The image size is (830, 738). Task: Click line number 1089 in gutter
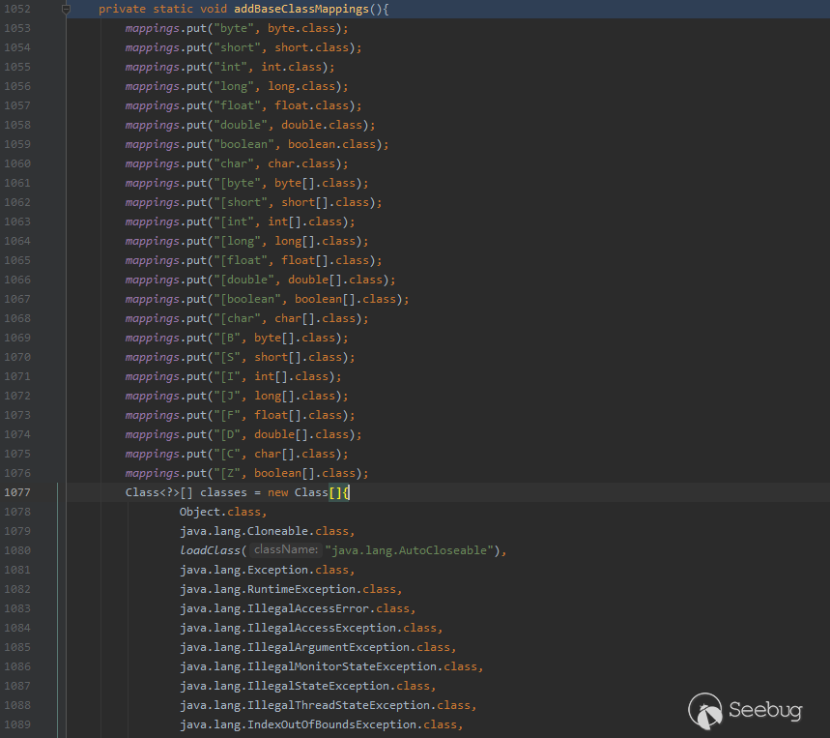tap(17, 724)
